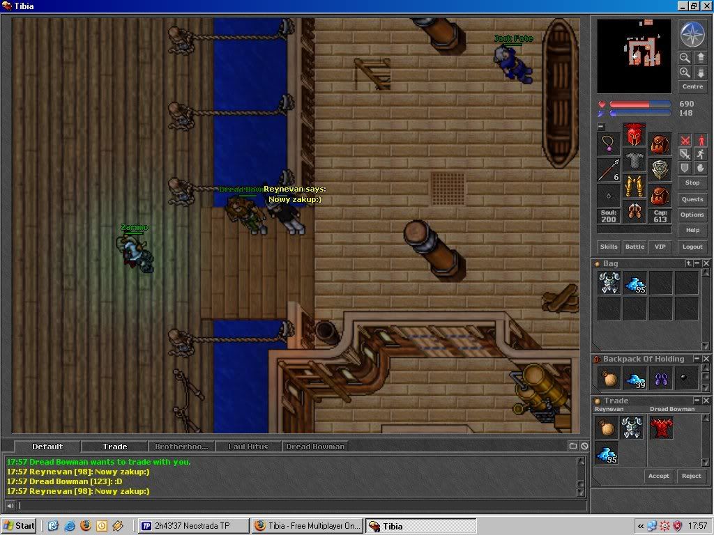Select the shield in the shield slot
Screen dimensions: 714x535
point(660,170)
